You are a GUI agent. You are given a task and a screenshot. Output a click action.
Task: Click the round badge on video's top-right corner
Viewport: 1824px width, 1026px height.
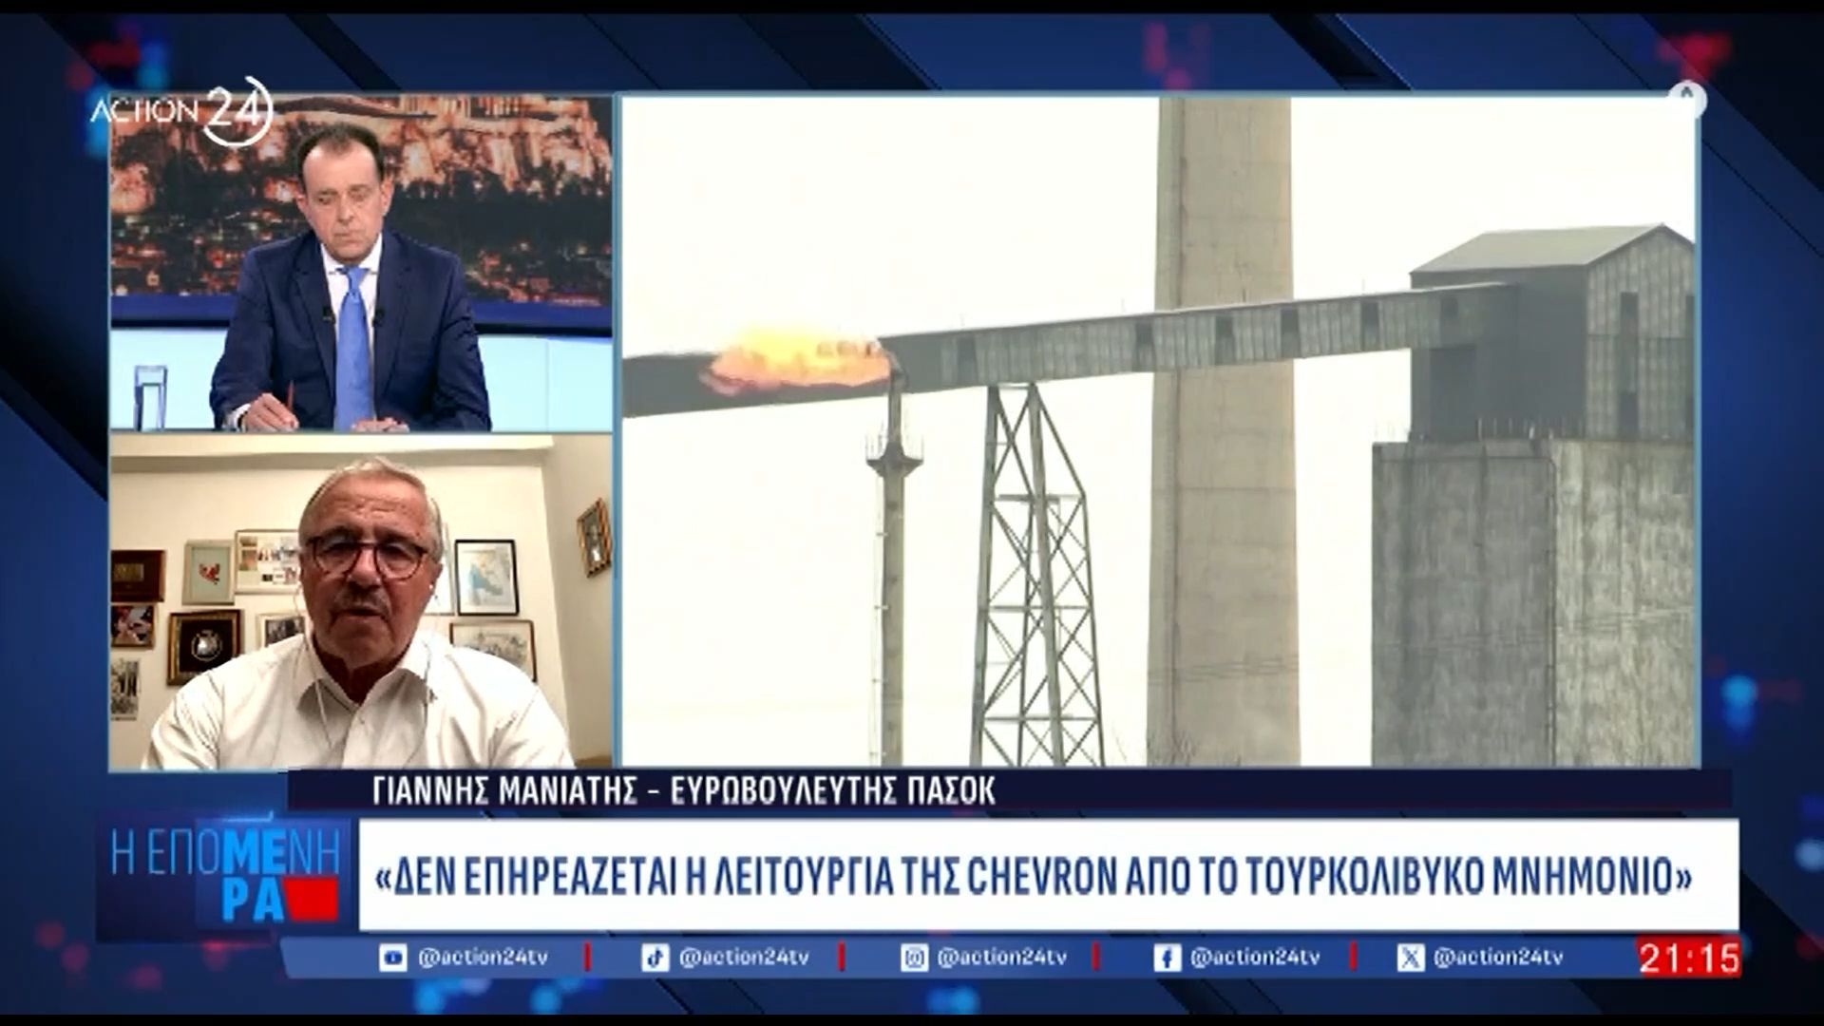coord(1687,98)
